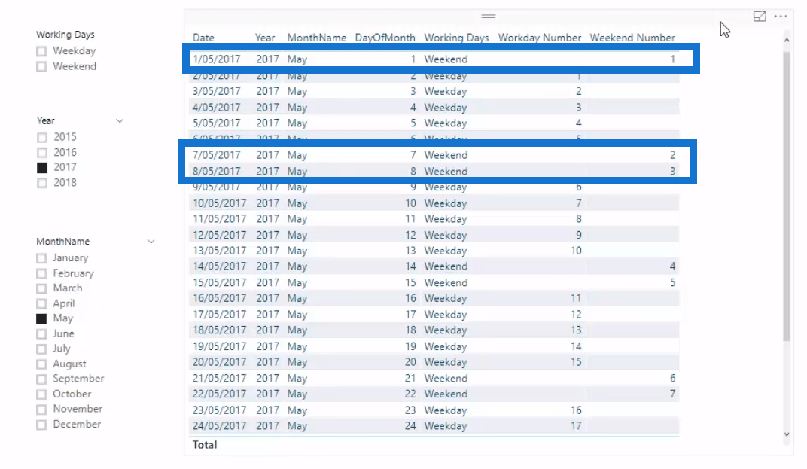Viewport: 807px width, 469px height.
Task: Click May in the 17/05/2017 row
Action: (x=297, y=315)
